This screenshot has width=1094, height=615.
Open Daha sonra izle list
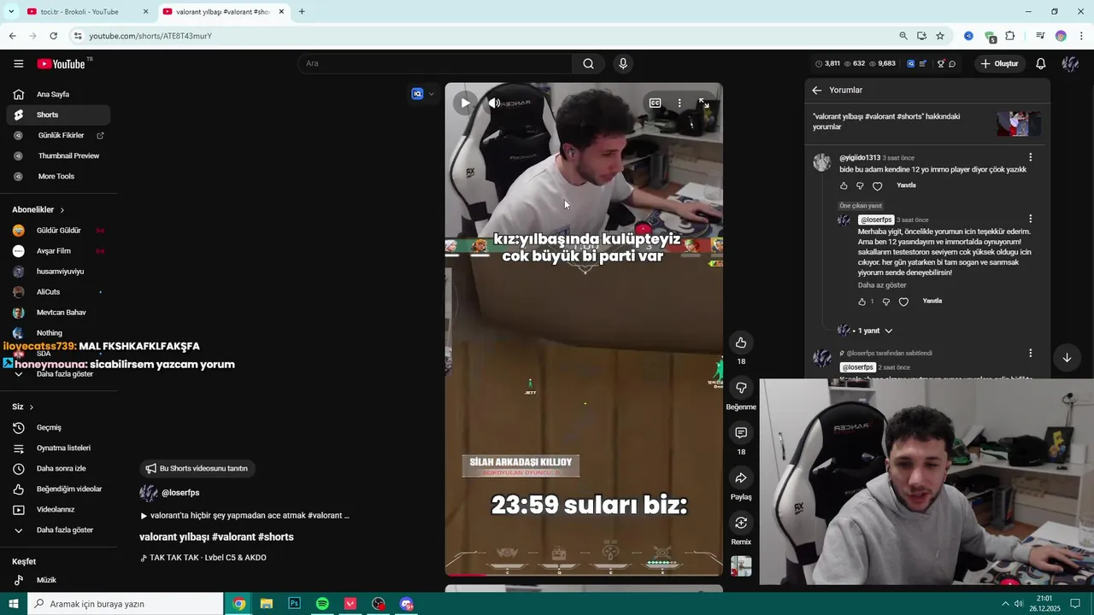point(58,468)
